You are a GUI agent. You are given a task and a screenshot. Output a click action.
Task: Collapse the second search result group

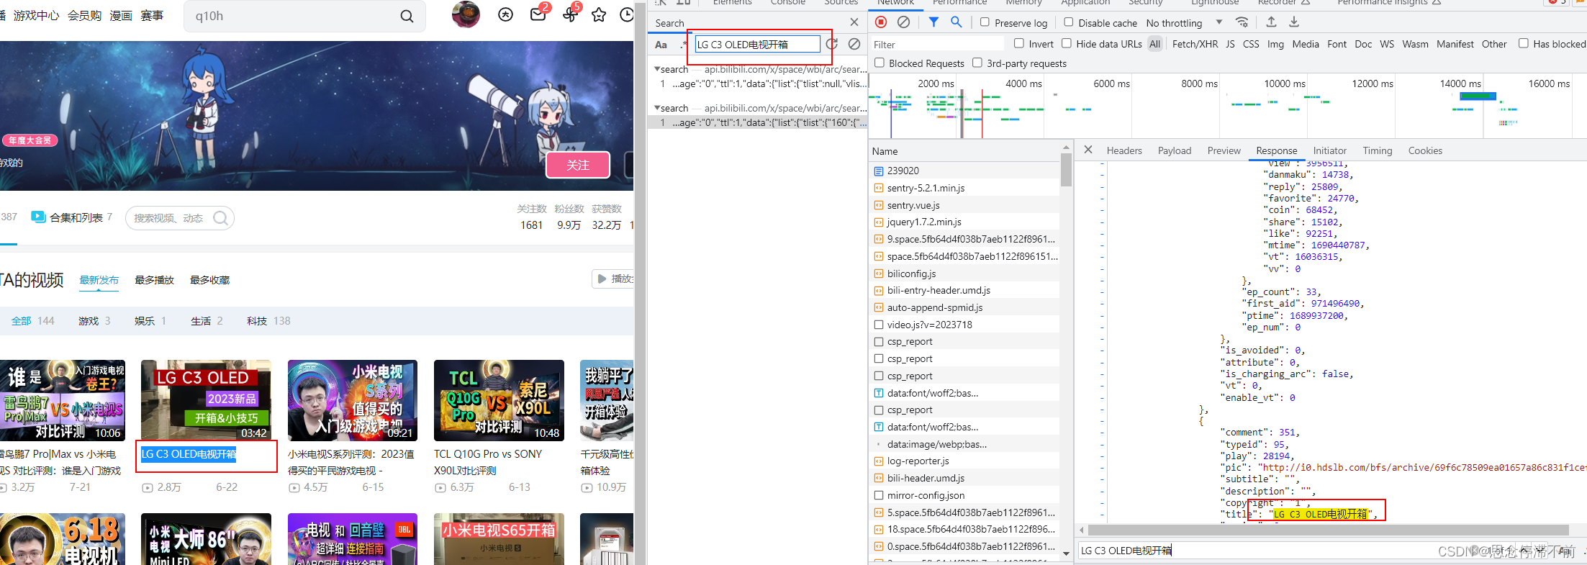tap(656, 108)
